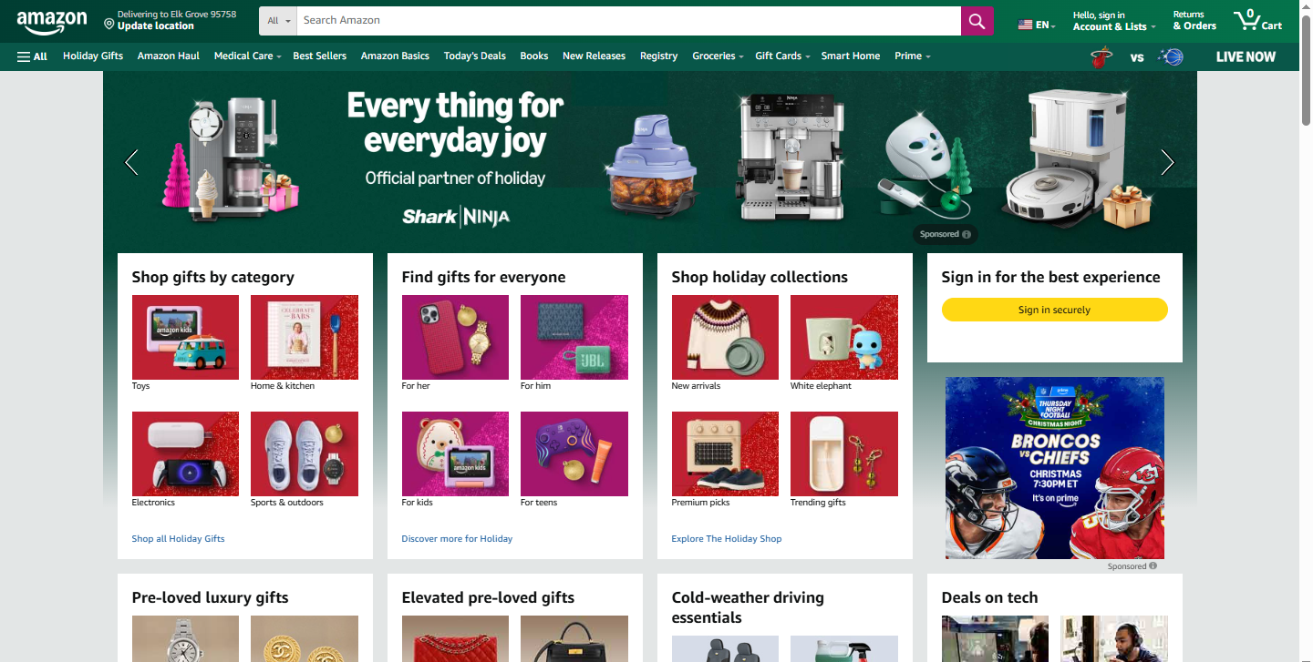
Task: Open Best Sellers in navigation bar
Action: [319, 56]
